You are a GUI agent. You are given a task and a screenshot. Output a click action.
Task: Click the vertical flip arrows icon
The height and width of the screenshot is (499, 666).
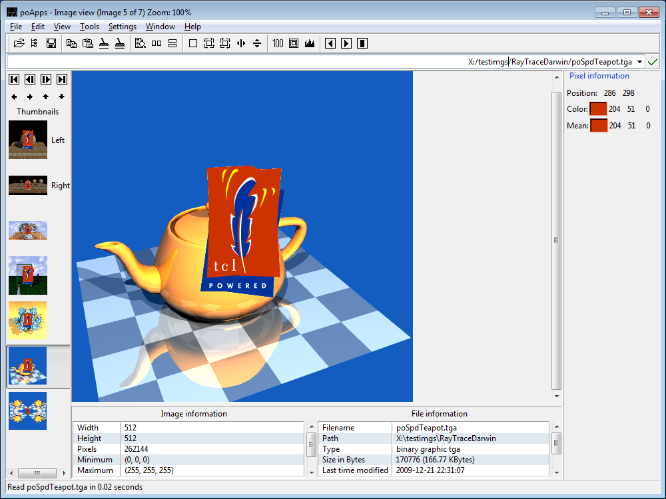click(x=257, y=43)
